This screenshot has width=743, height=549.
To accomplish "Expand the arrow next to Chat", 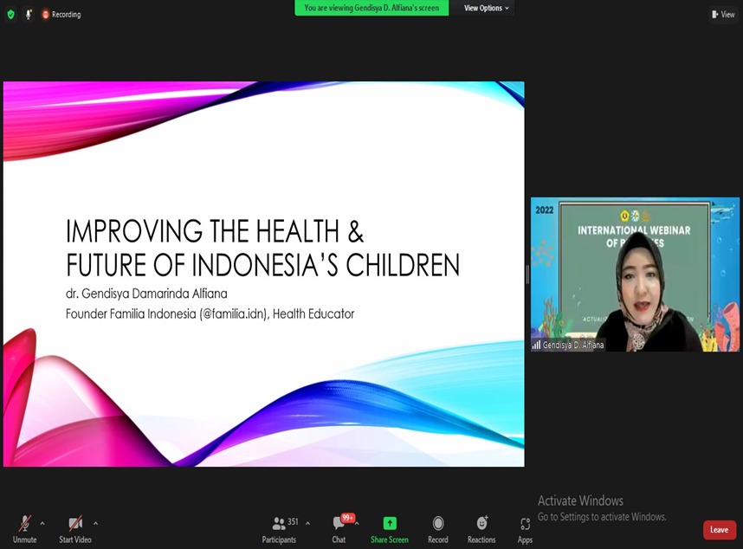I will (x=357, y=523).
